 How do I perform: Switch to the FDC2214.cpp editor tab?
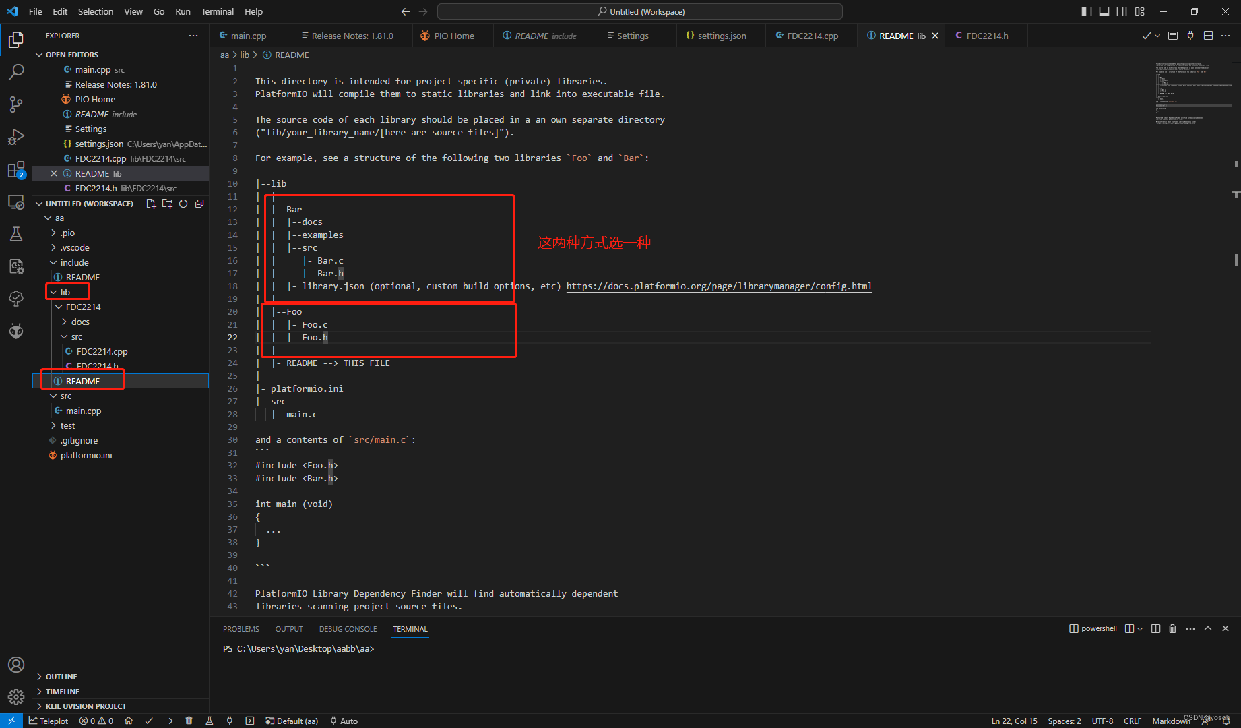[812, 36]
